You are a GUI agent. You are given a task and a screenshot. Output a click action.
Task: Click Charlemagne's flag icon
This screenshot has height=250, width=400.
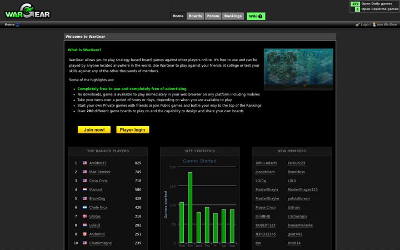84,243
